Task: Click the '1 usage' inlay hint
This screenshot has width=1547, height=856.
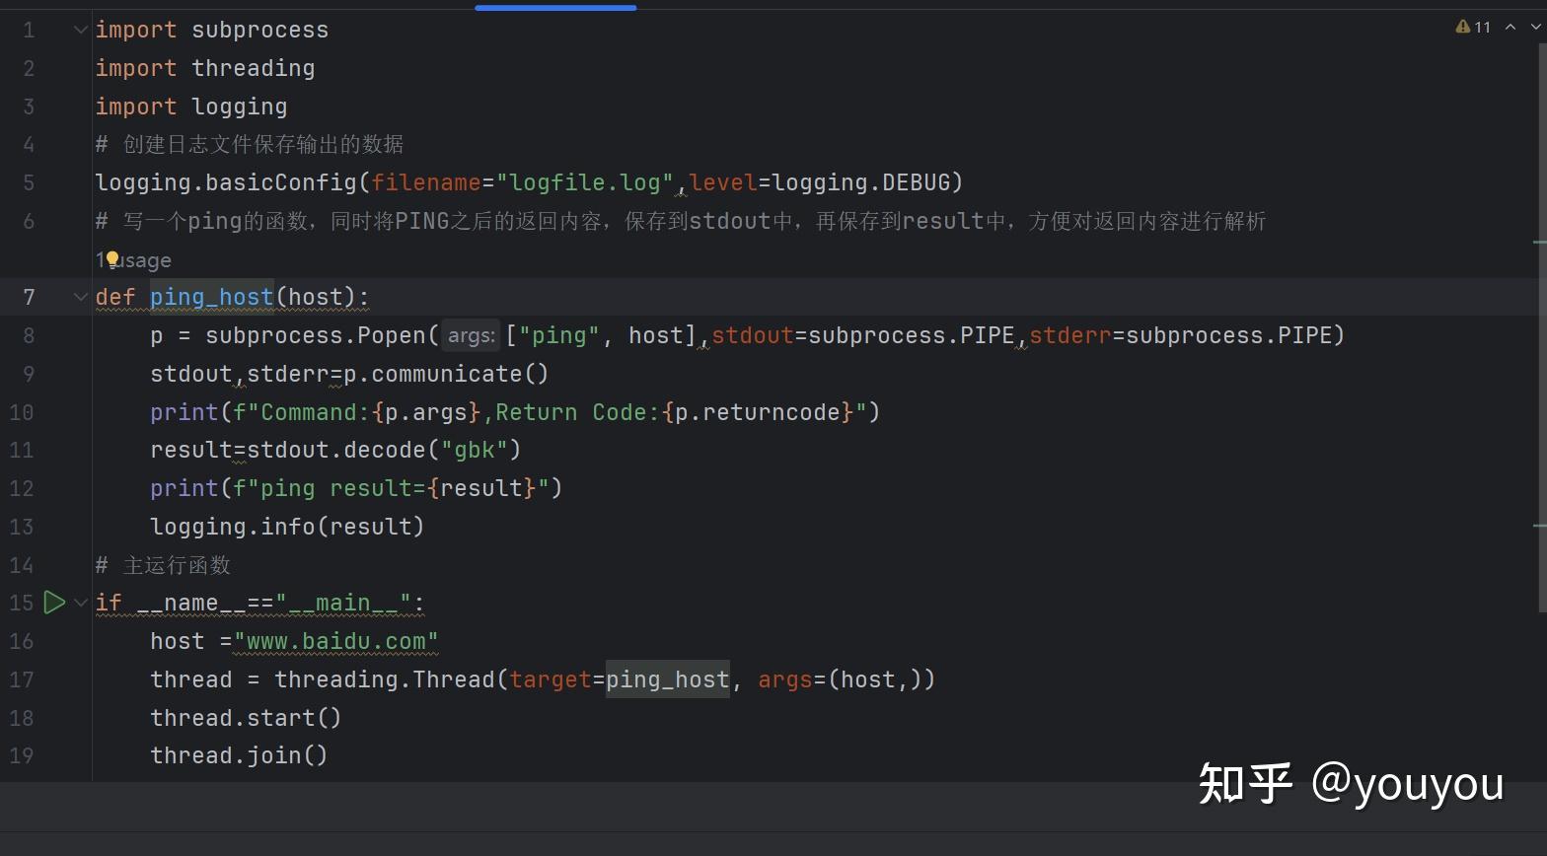Action: point(134,260)
